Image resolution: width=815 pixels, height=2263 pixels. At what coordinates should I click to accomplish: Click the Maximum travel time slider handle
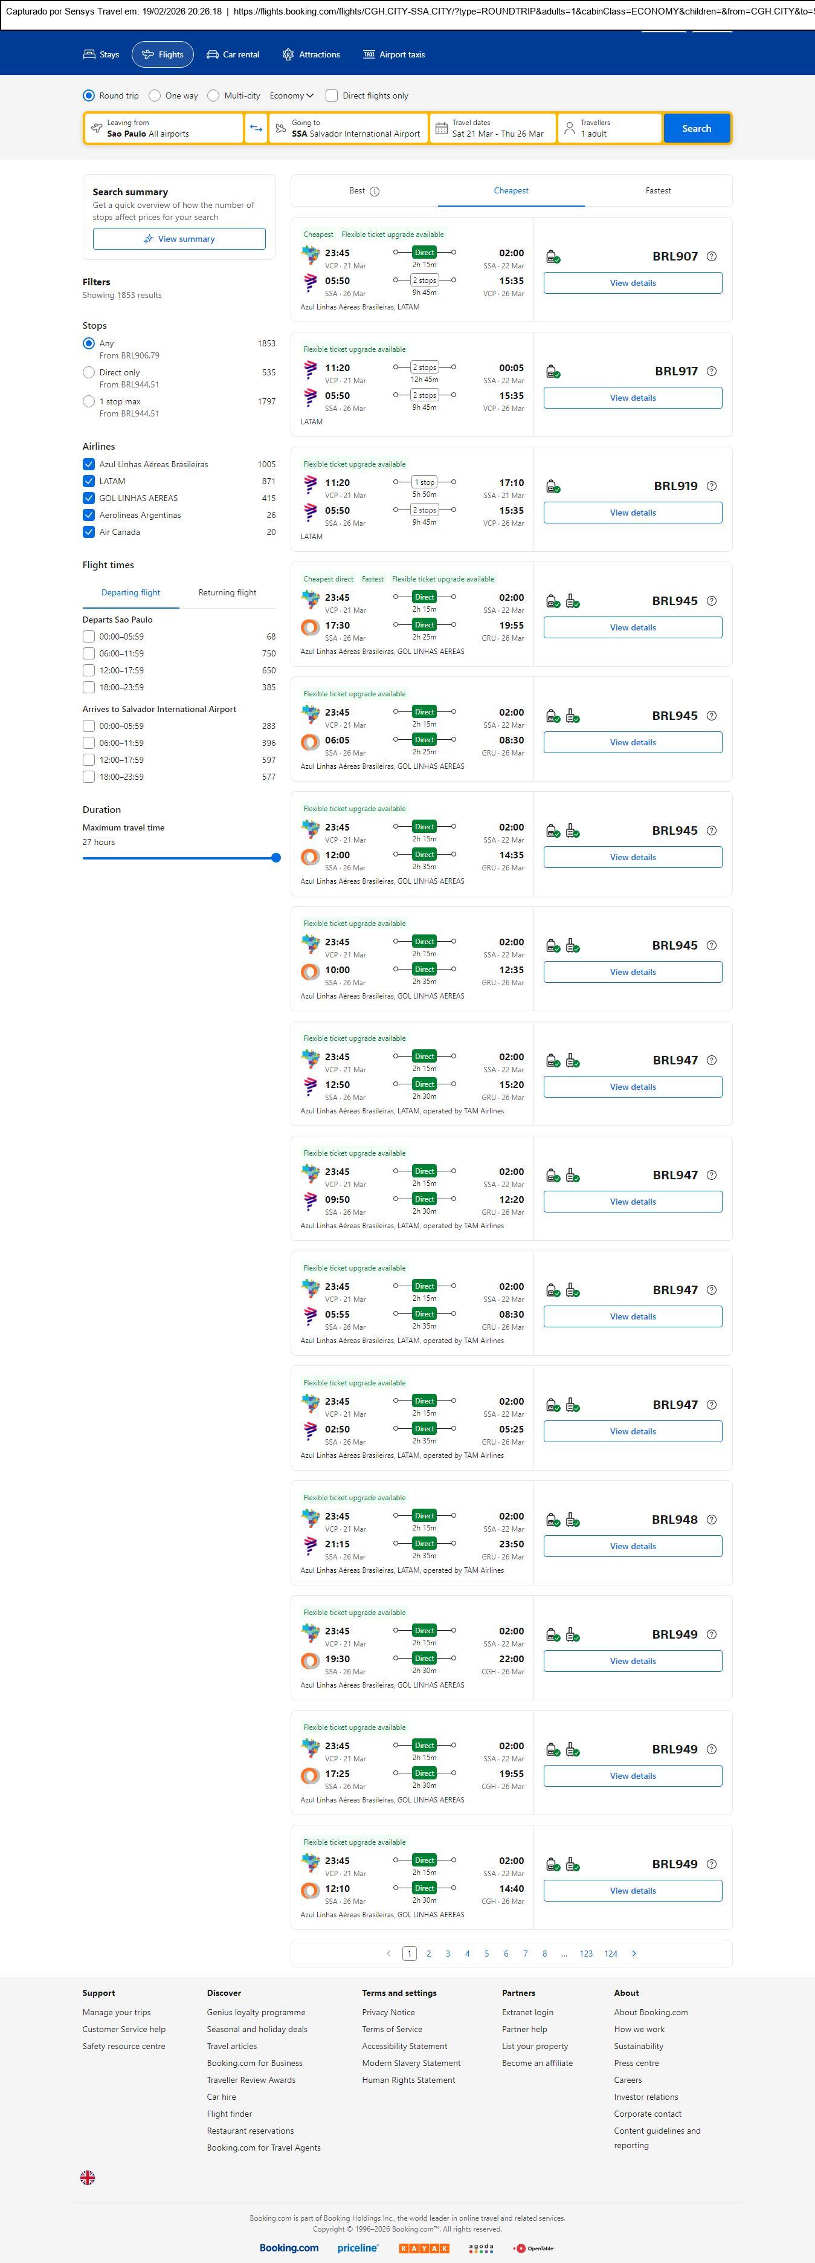coord(275,858)
